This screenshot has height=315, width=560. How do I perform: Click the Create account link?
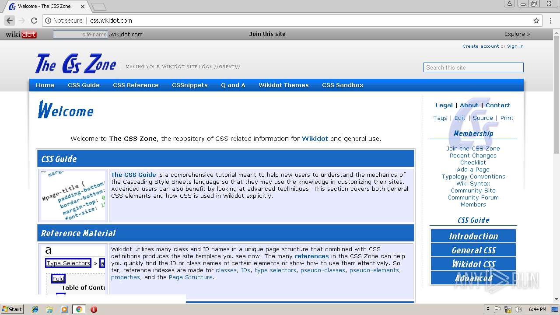point(480,46)
